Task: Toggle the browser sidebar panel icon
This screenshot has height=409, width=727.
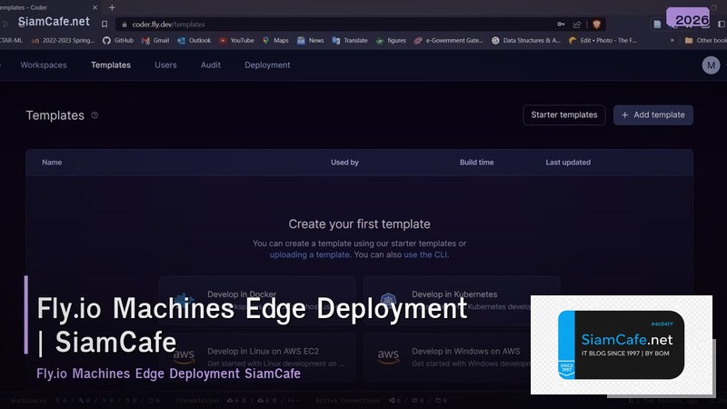Action: [x=722, y=25]
